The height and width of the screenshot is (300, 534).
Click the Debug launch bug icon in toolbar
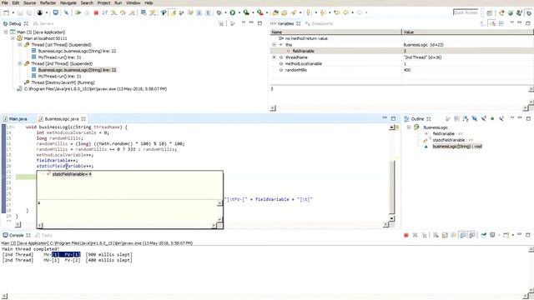click(x=219, y=12)
